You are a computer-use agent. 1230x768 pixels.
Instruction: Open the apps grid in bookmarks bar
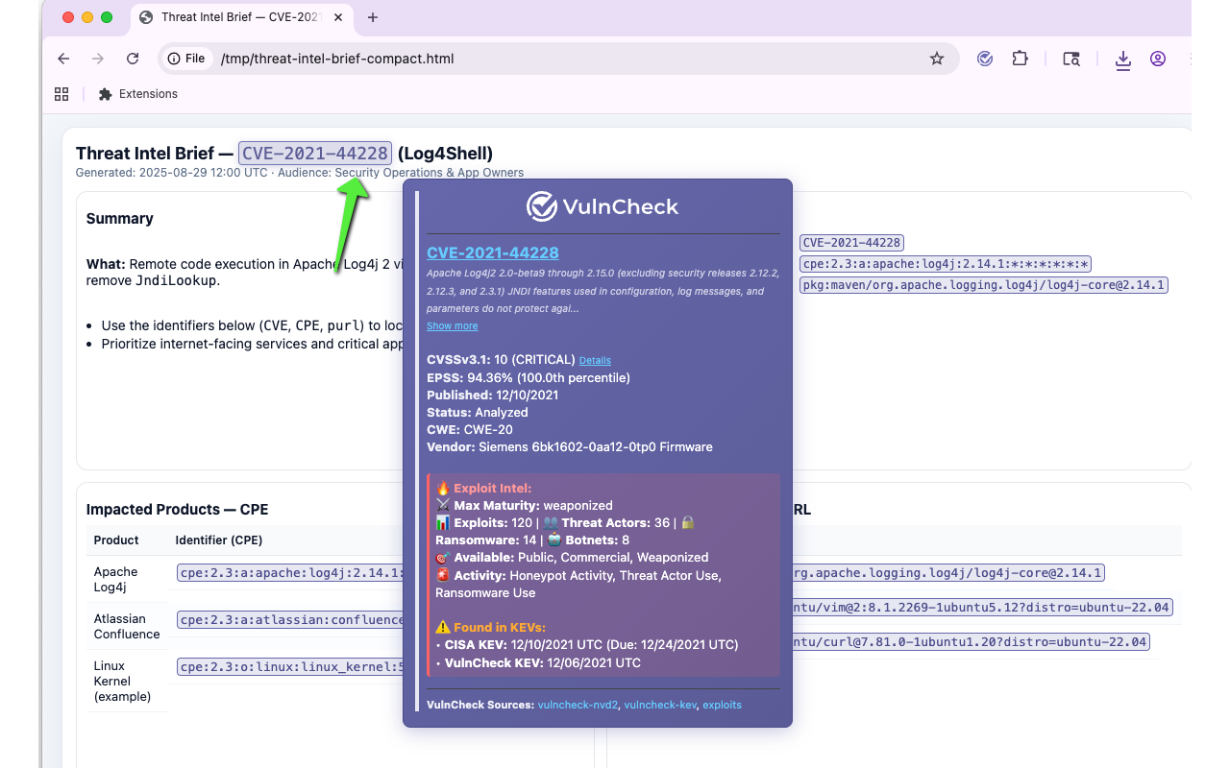tap(61, 94)
